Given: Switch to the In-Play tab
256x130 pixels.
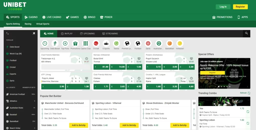Looking at the screenshot, I should coord(67,34).
